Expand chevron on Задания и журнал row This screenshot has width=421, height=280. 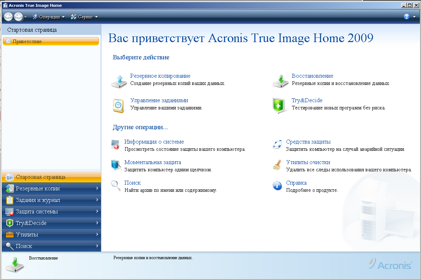point(97,200)
